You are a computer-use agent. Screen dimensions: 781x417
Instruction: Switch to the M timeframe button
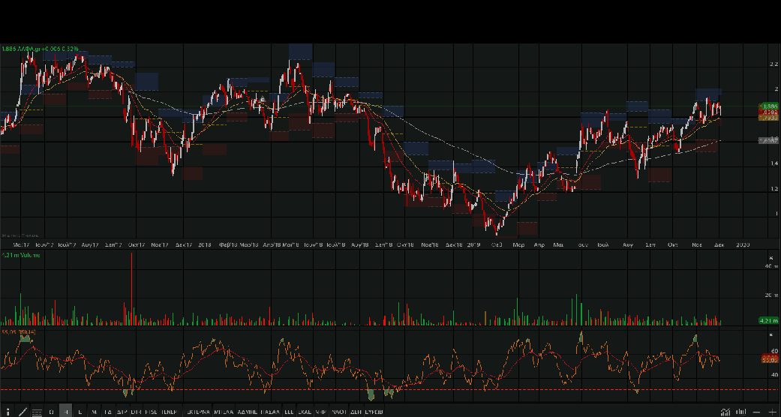94,412
